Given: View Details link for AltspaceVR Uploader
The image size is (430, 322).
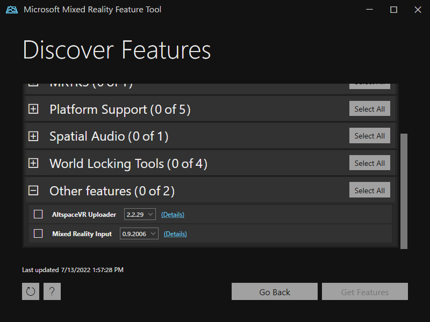Looking at the screenshot, I should click(173, 215).
